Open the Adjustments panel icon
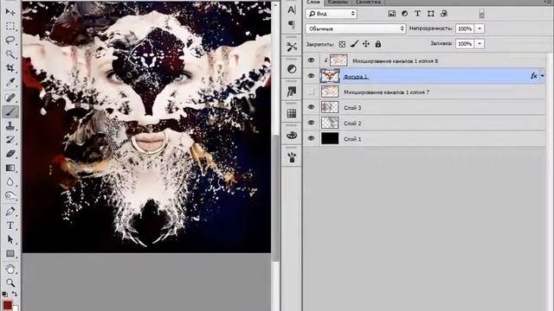The image size is (554, 311). pyautogui.click(x=292, y=69)
